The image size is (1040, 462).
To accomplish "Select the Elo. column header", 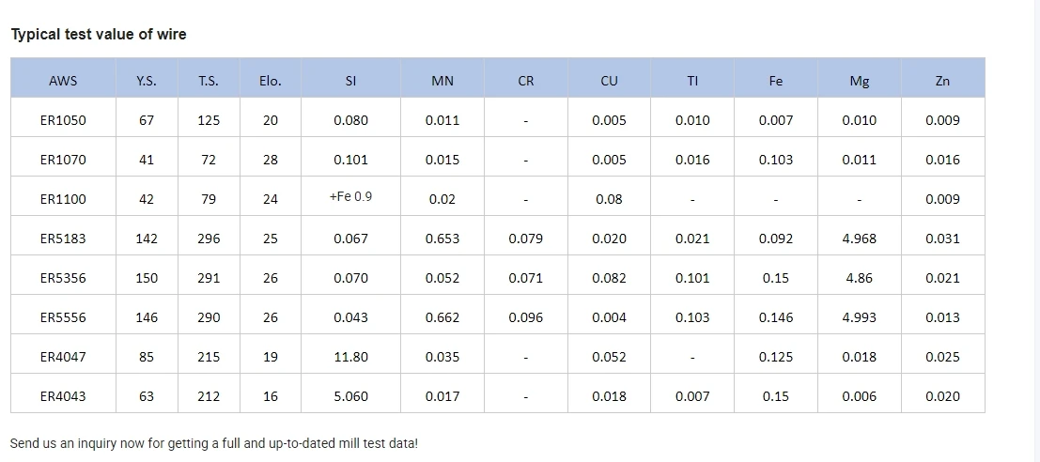I will coord(271,81).
